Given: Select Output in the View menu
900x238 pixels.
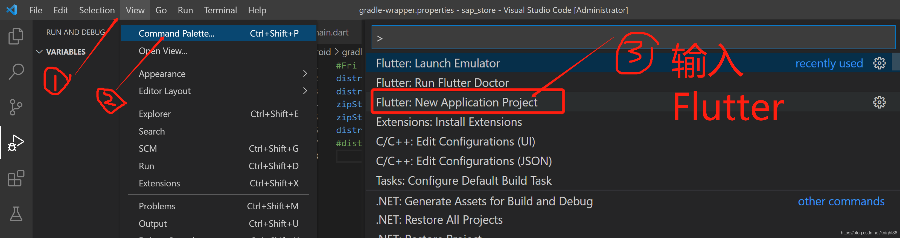Looking at the screenshot, I should tap(219, 224).
